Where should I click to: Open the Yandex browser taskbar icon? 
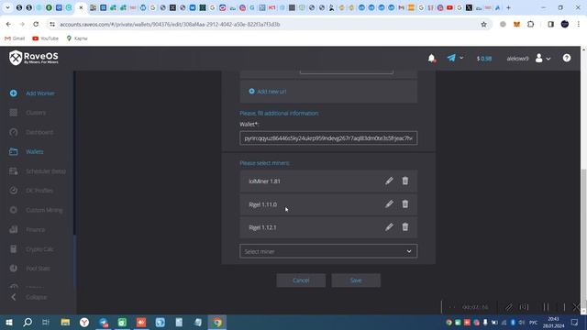[84, 322]
